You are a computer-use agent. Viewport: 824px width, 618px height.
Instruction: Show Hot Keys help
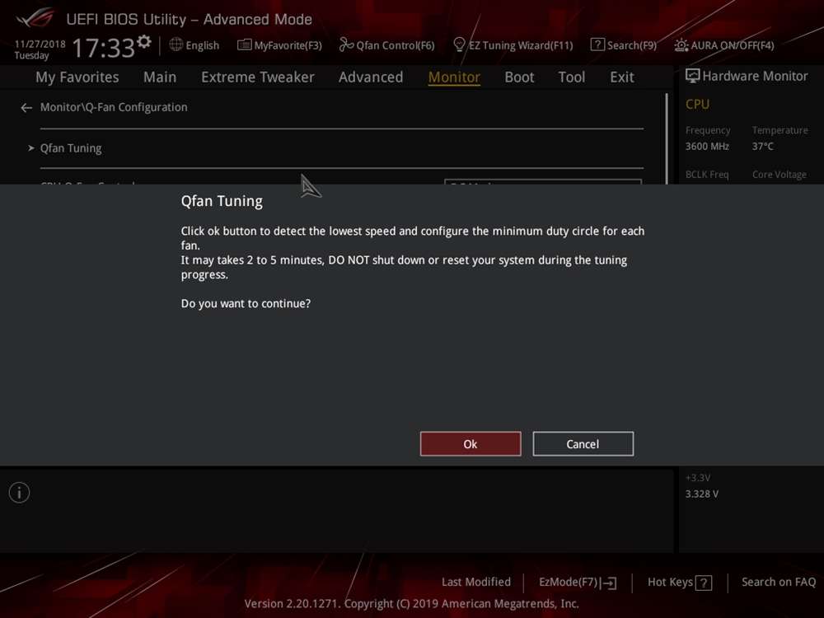click(679, 583)
